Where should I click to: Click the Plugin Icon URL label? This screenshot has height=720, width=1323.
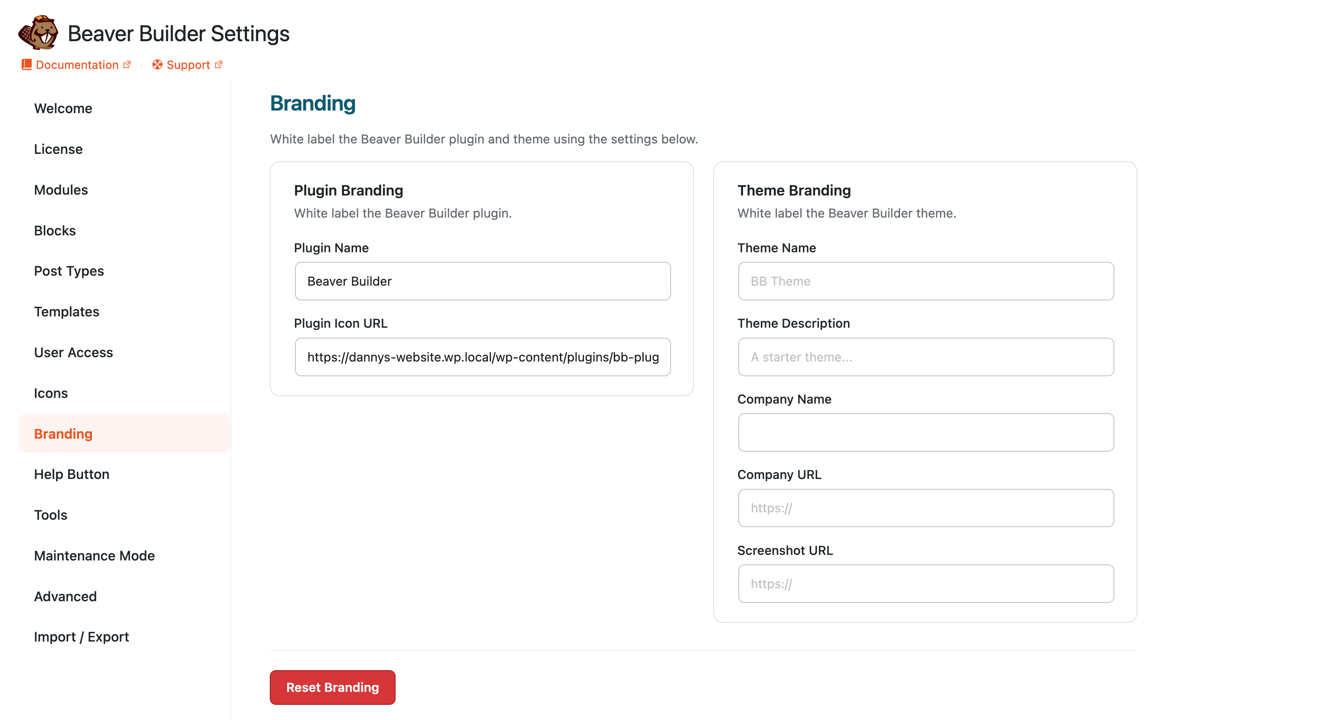click(341, 323)
